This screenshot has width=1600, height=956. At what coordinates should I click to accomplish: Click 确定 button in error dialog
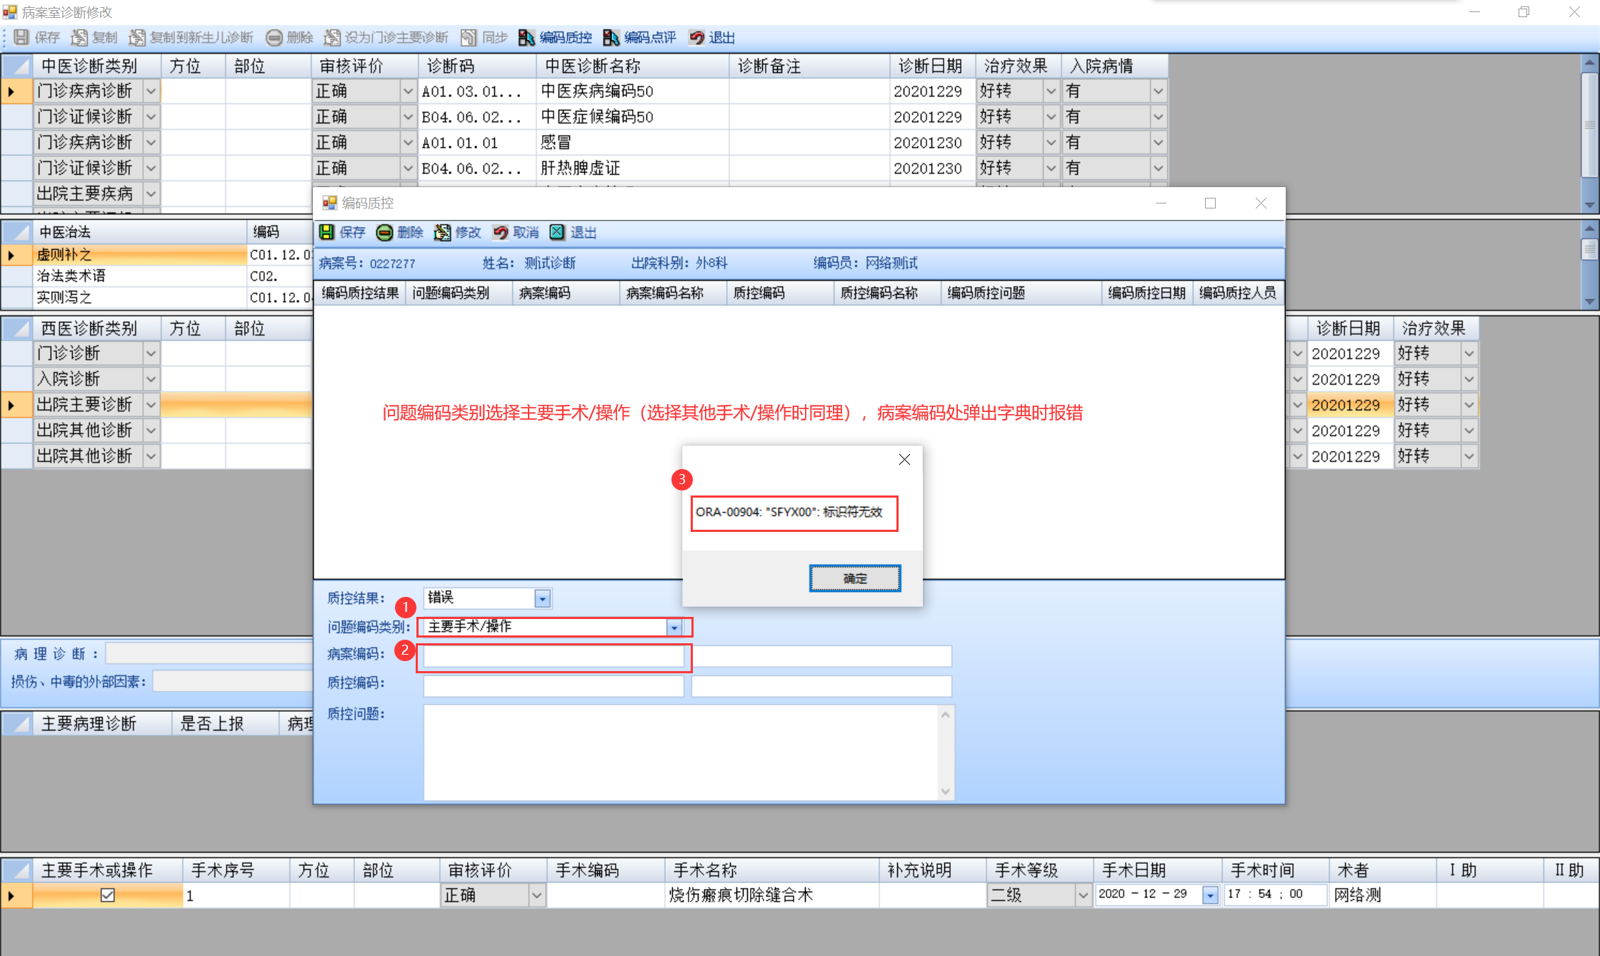pos(854,578)
